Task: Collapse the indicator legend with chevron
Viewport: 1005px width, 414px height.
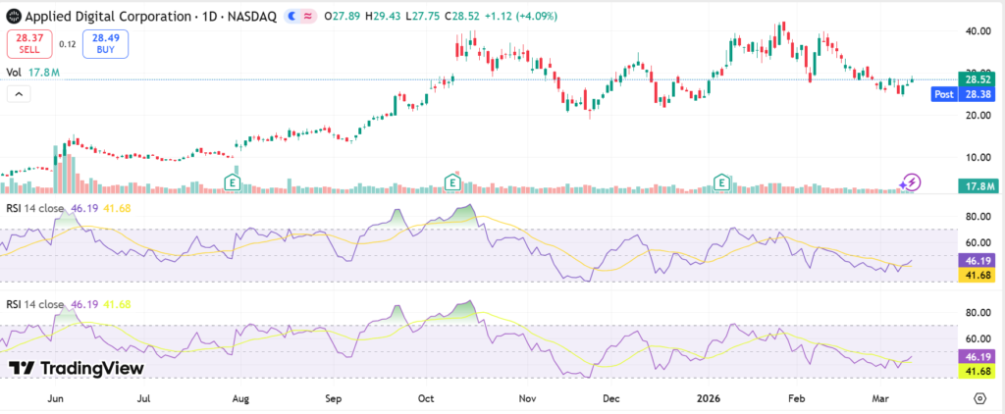Action: (18, 93)
